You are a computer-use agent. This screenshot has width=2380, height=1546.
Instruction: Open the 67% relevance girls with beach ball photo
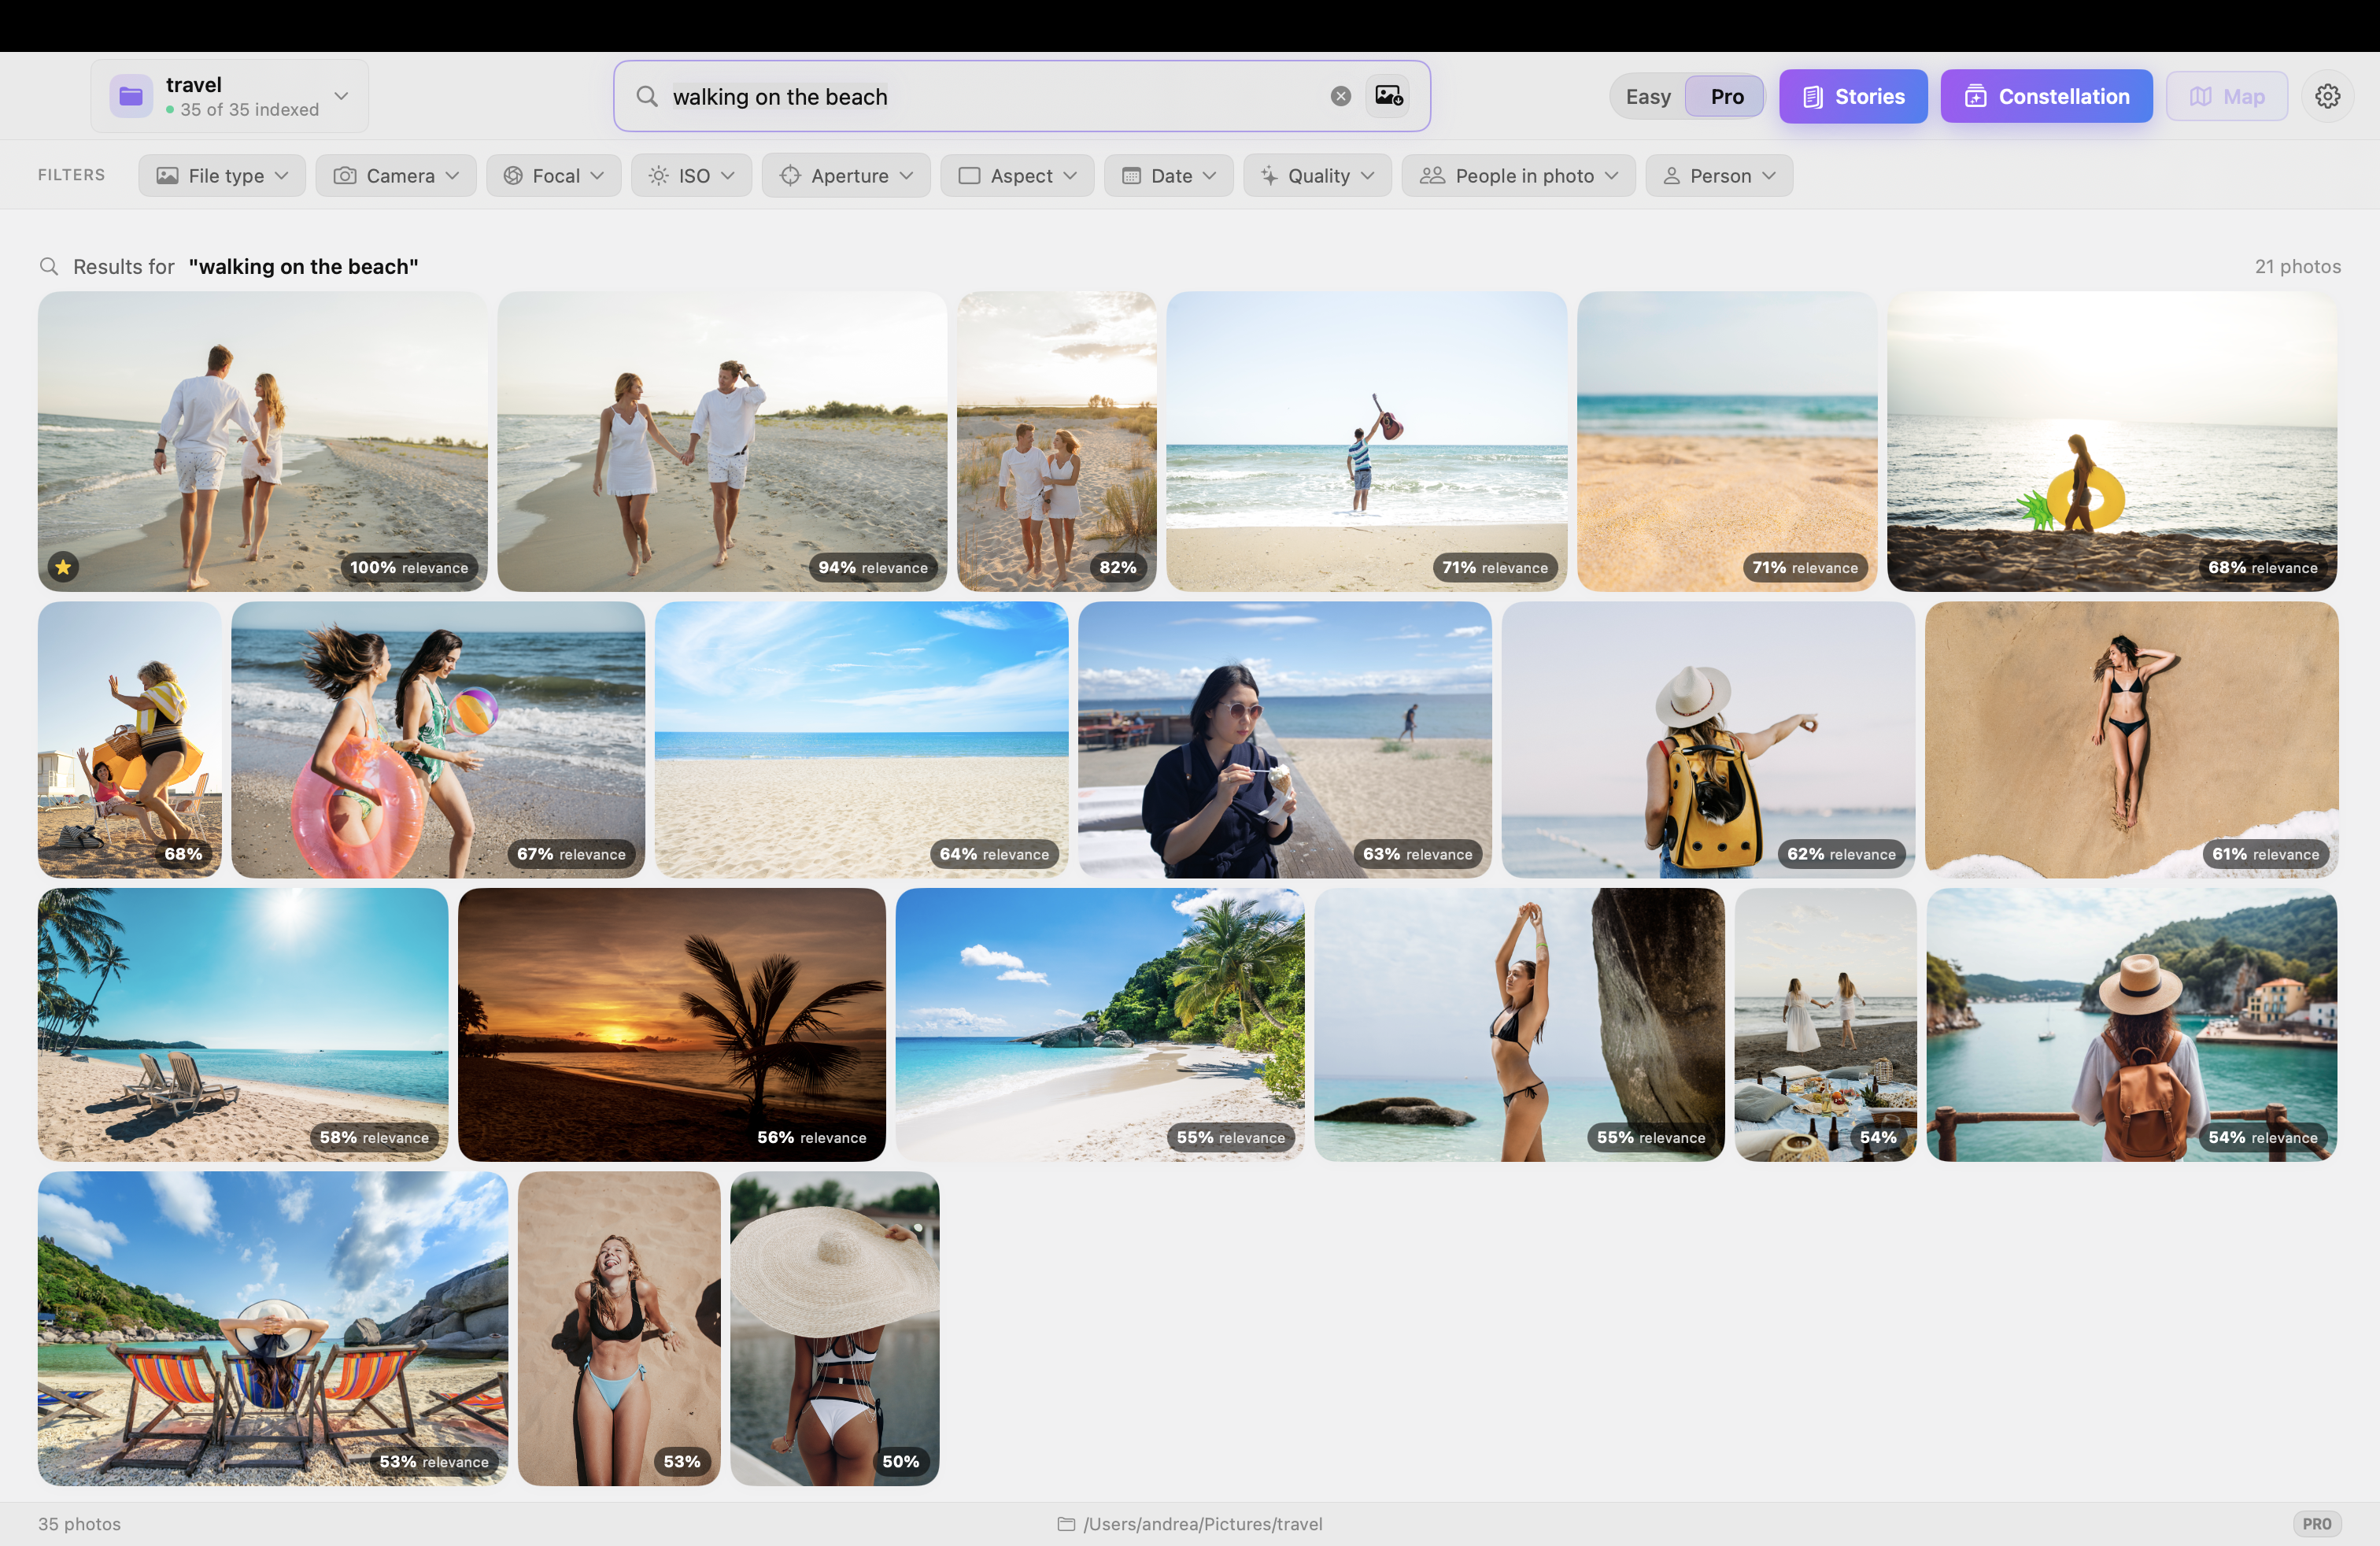[438, 739]
